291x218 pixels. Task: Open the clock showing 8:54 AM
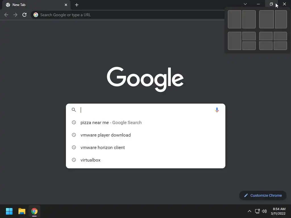pos(278,211)
